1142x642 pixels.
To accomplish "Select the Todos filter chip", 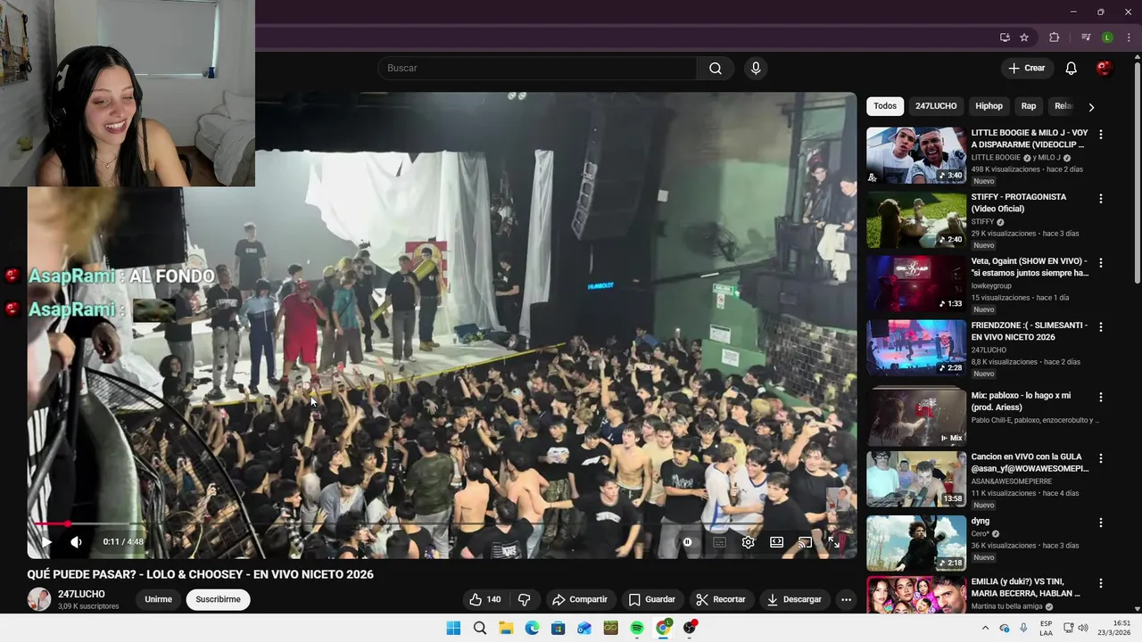I will pyautogui.click(x=885, y=106).
